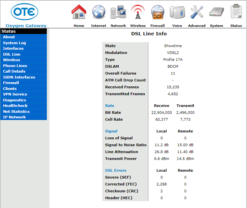The image size is (247, 208).
Task: Open the Firewall brick wall icon
Action: pos(158,12)
